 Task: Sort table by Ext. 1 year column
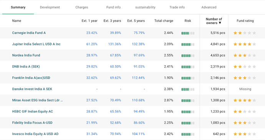point(89,21)
